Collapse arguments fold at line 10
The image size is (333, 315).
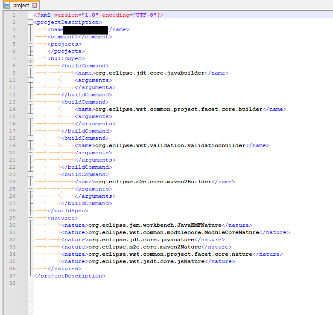point(31,80)
